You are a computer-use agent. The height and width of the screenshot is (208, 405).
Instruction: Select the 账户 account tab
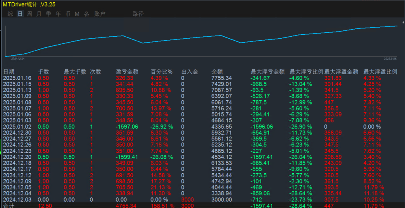(x=100, y=14)
